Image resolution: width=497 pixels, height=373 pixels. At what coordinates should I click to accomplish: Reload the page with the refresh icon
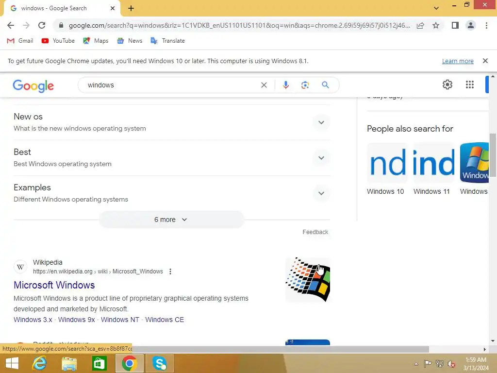[x=42, y=25]
